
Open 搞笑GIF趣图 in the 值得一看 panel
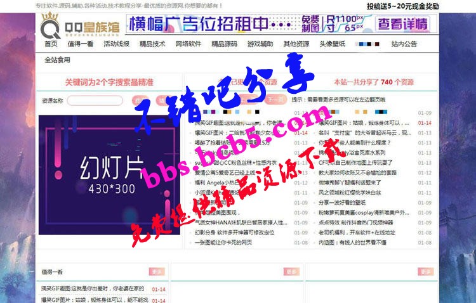coord(93,288)
